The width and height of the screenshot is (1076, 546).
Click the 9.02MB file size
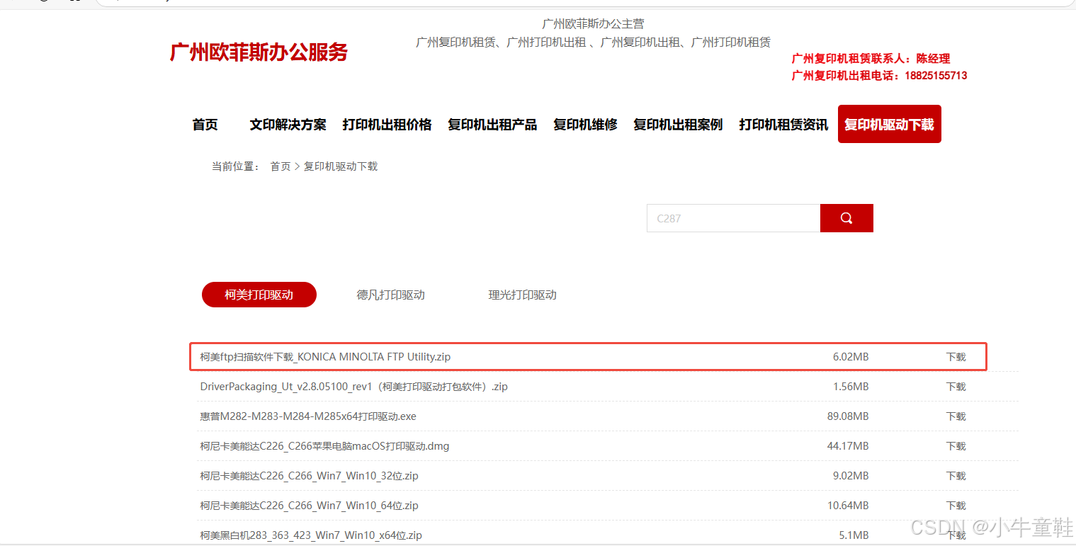coord(851,476)
